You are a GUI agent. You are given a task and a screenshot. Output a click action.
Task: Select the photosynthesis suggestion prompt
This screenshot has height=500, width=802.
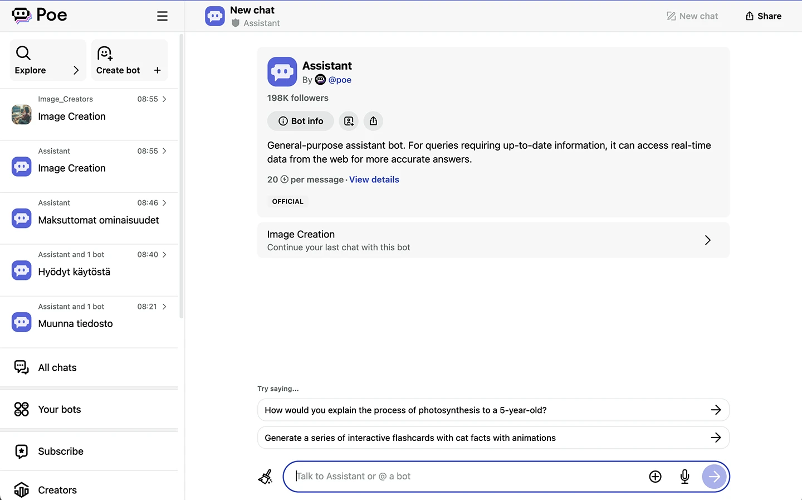493,410
